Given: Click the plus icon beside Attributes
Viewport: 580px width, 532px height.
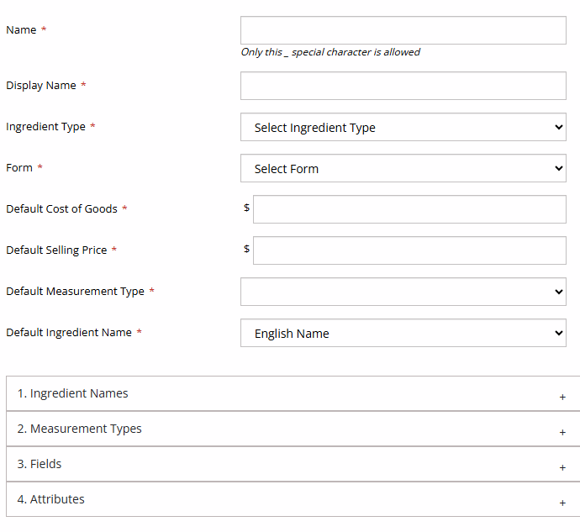Looking at the screenshot, I should [x=562, y=503].
